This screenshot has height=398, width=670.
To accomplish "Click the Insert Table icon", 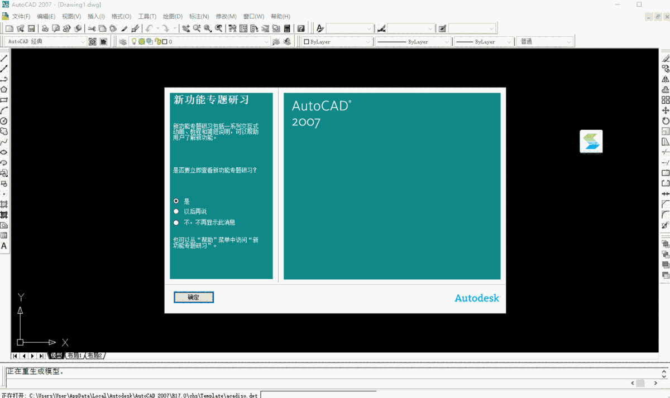I will pyautogui.click(x=4, y=234).
